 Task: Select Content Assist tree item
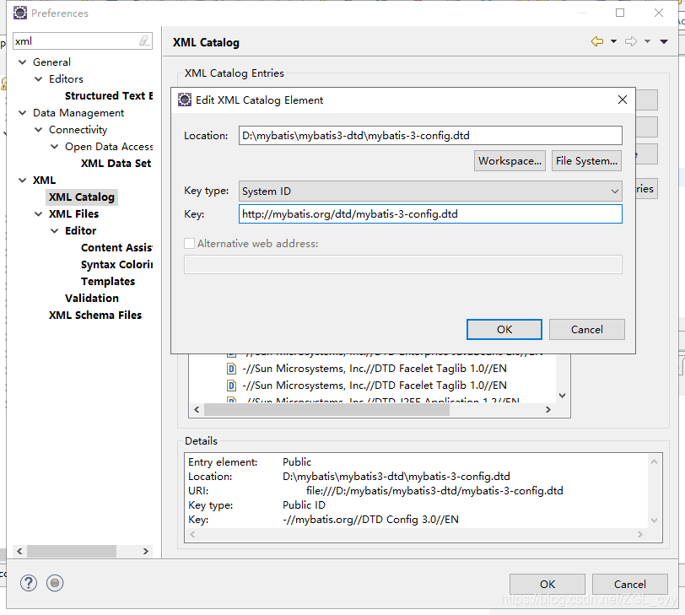point(116,248)
